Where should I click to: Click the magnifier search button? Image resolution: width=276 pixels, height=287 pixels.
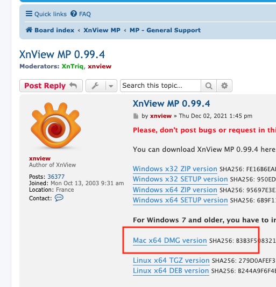point(209,86)
